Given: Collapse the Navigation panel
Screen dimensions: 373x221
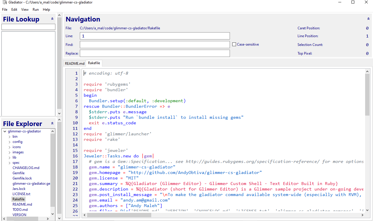Looking at the screenshot, I should point(368,19).
